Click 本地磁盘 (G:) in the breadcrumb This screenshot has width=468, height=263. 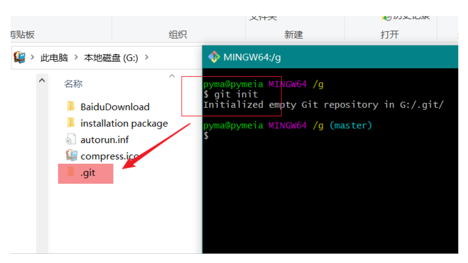pyautogui.click(x=111, y=58)
